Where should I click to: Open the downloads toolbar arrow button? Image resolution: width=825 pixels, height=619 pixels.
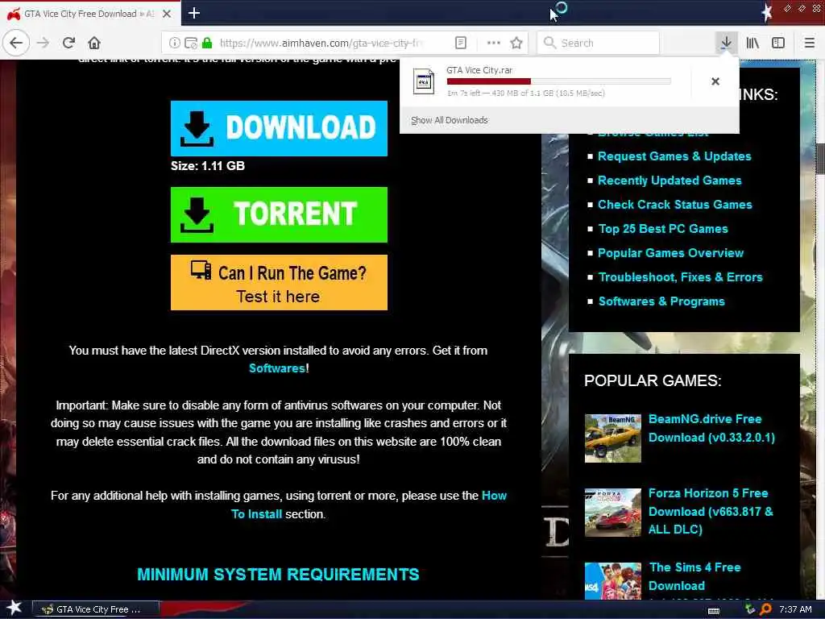click(x=726, y=43)
